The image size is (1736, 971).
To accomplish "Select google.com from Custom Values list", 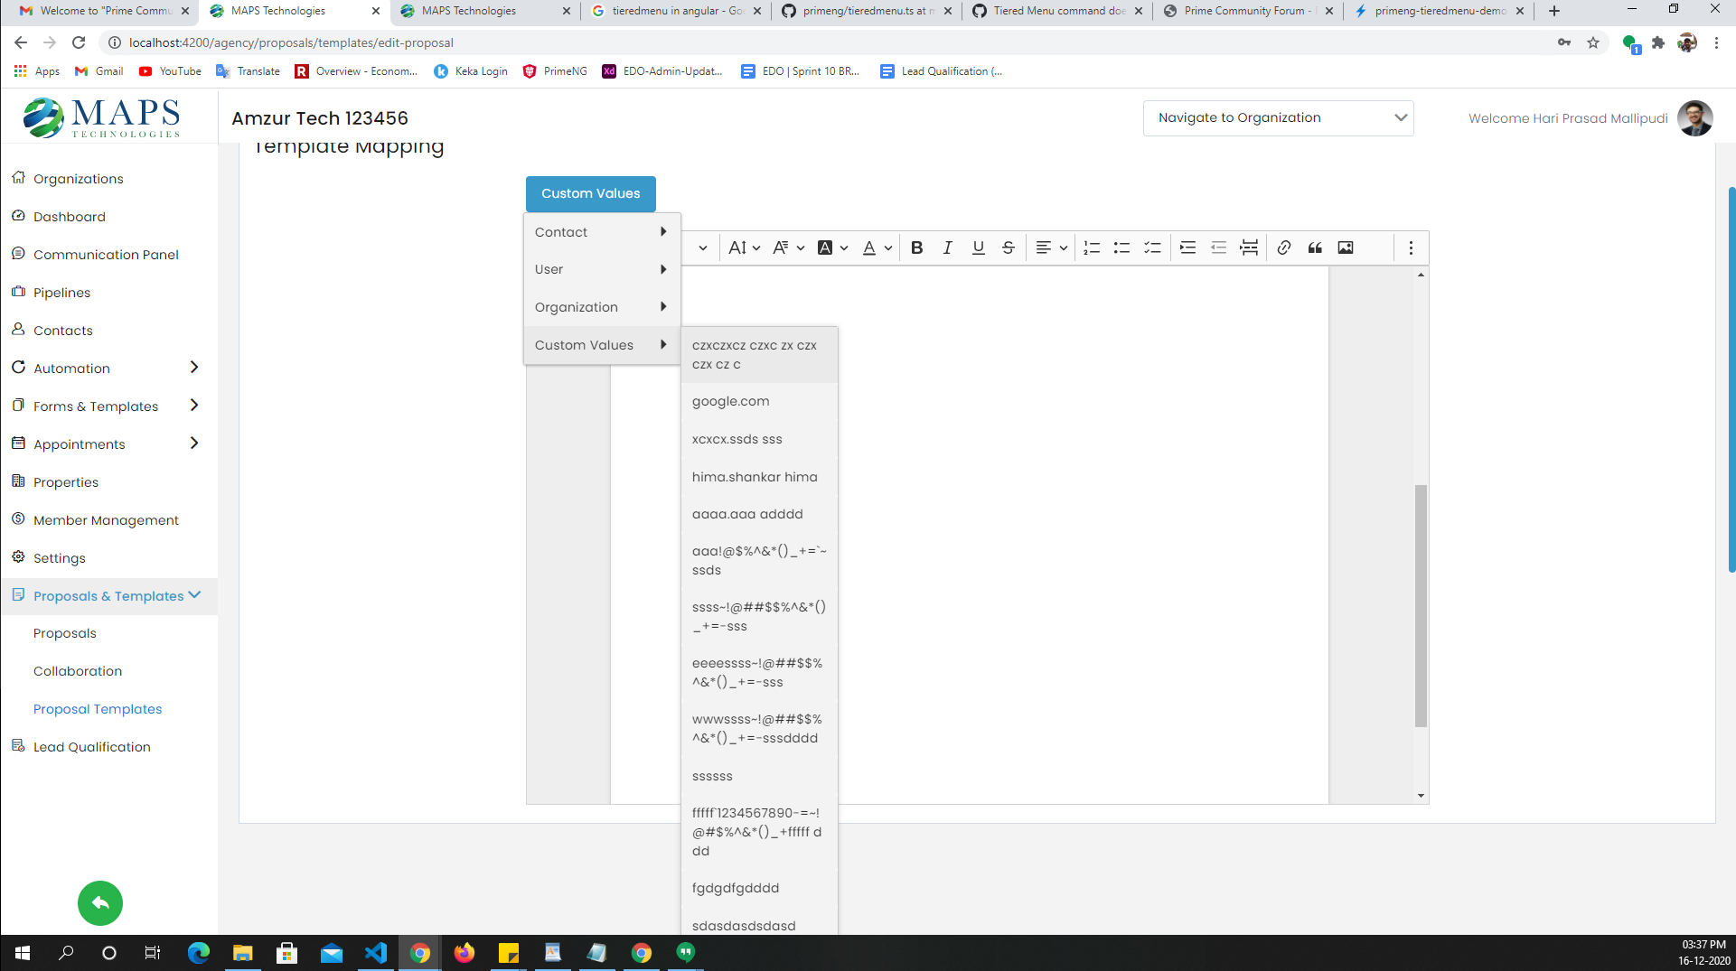I will coord(731,401).
